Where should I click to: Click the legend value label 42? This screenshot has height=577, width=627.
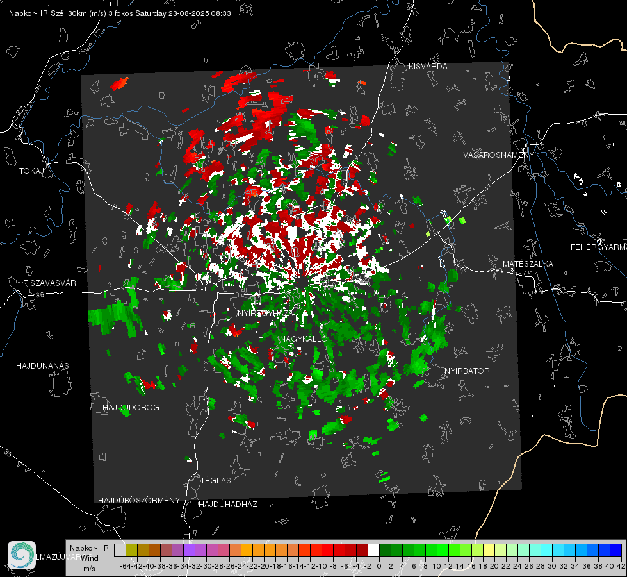[621, 566]
